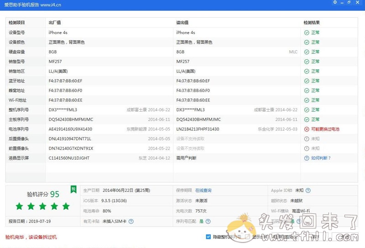
Task: Click the 检测项目 column header
Action: [x=17, y=23]
